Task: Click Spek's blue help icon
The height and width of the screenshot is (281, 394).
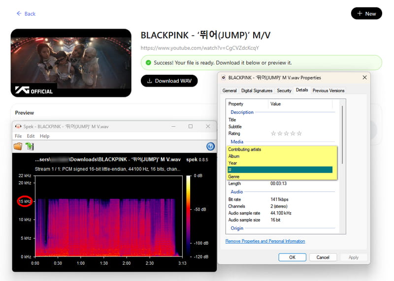Action: (x=210, y=146)
